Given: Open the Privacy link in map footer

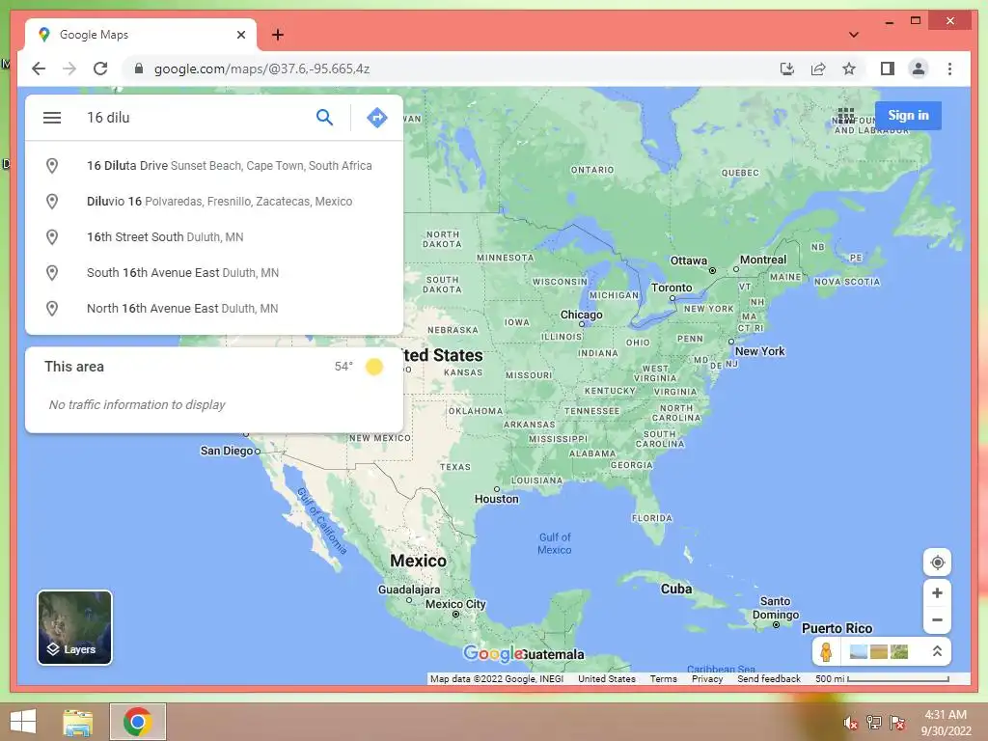Looking at the screenshot, I should click(707, 678).
